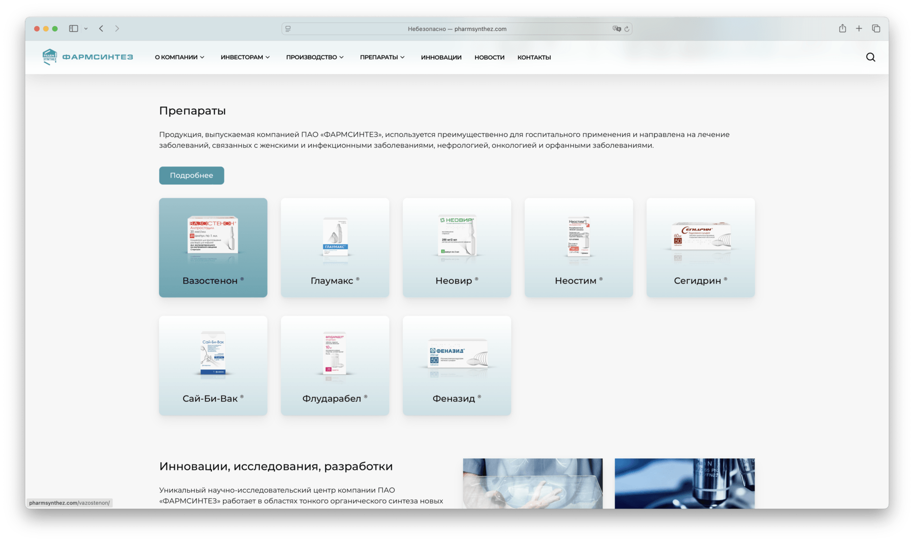Screen dimensions: 914x542
Task: Reload the page with refresh icon
Action: (626, 29)
